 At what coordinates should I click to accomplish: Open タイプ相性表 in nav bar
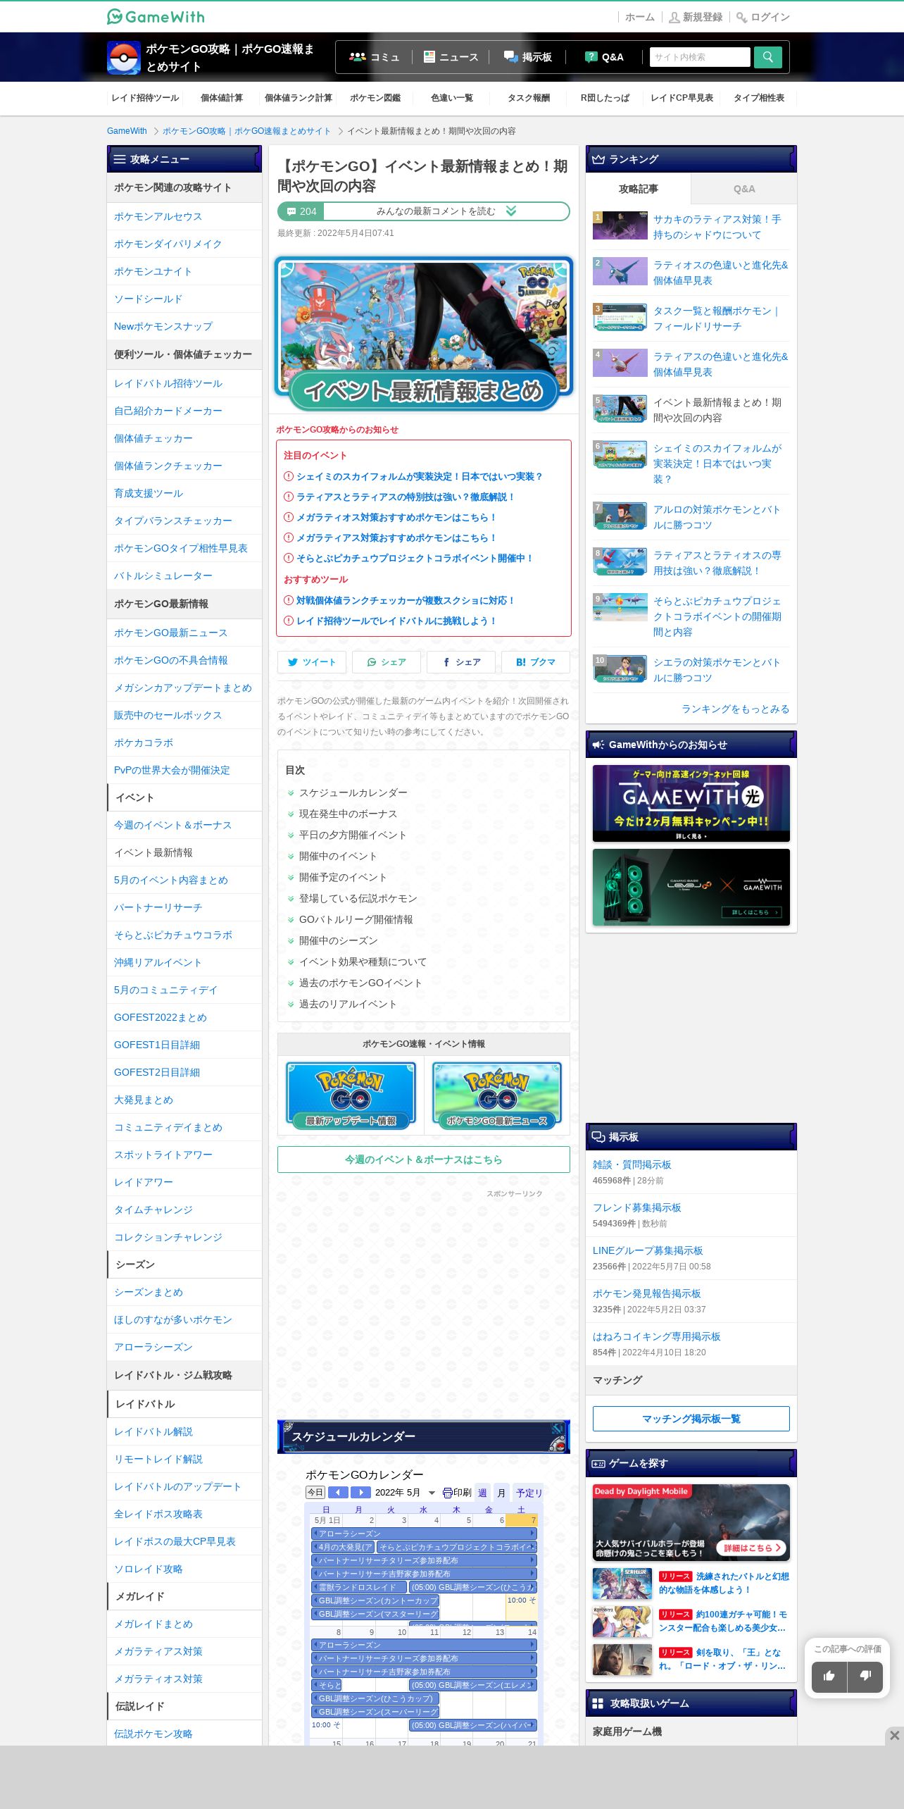point(759,98)
